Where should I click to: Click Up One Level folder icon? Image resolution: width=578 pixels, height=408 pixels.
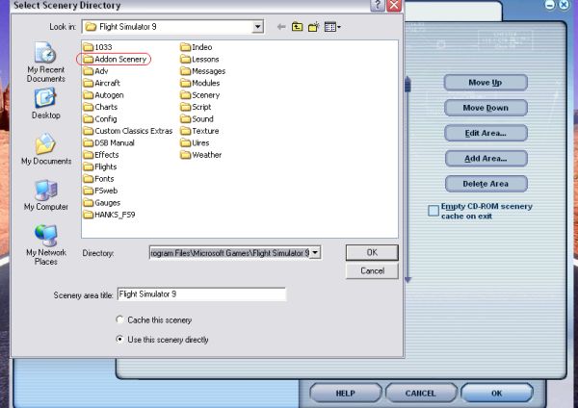300,29
